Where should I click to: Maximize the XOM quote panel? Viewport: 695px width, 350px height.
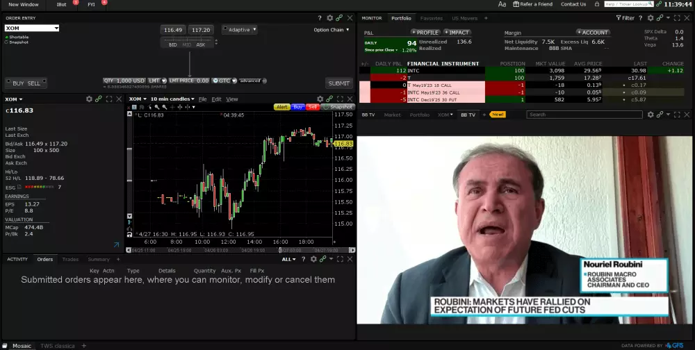[x=109, y=99]
